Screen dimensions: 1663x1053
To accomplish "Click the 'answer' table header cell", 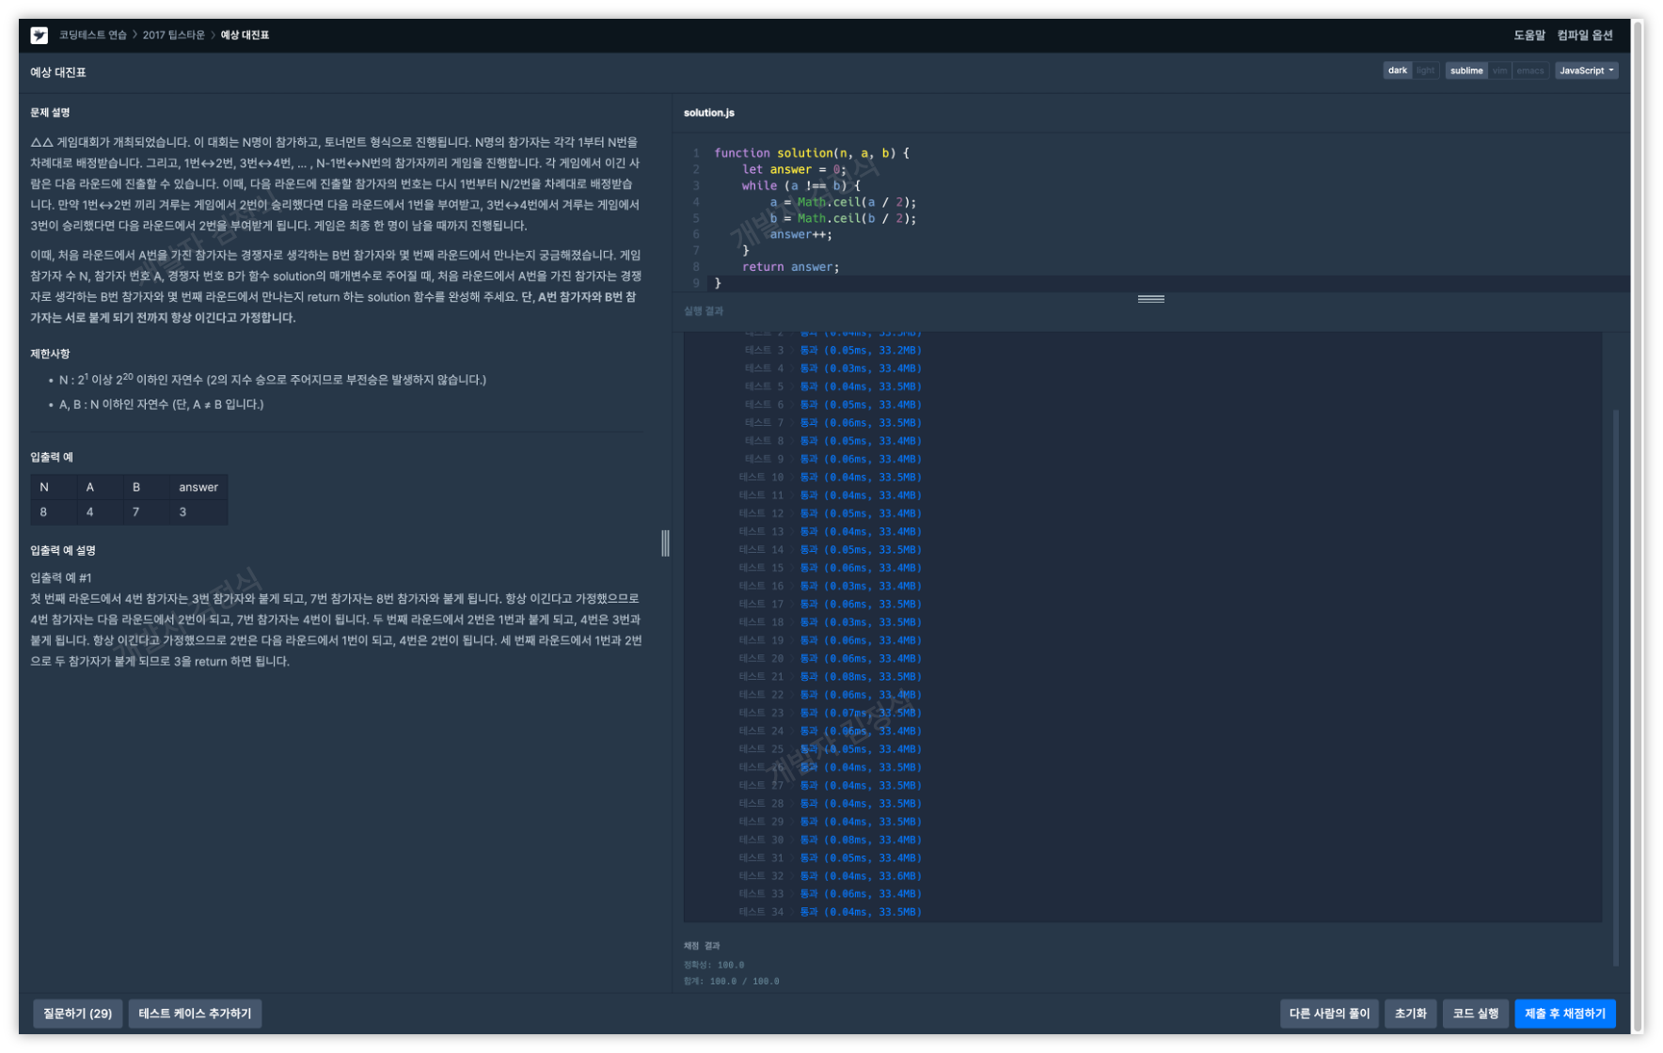I will point(198,487).
